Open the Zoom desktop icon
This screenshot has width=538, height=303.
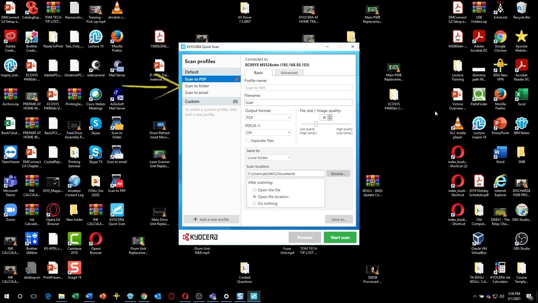pos(11,213)
